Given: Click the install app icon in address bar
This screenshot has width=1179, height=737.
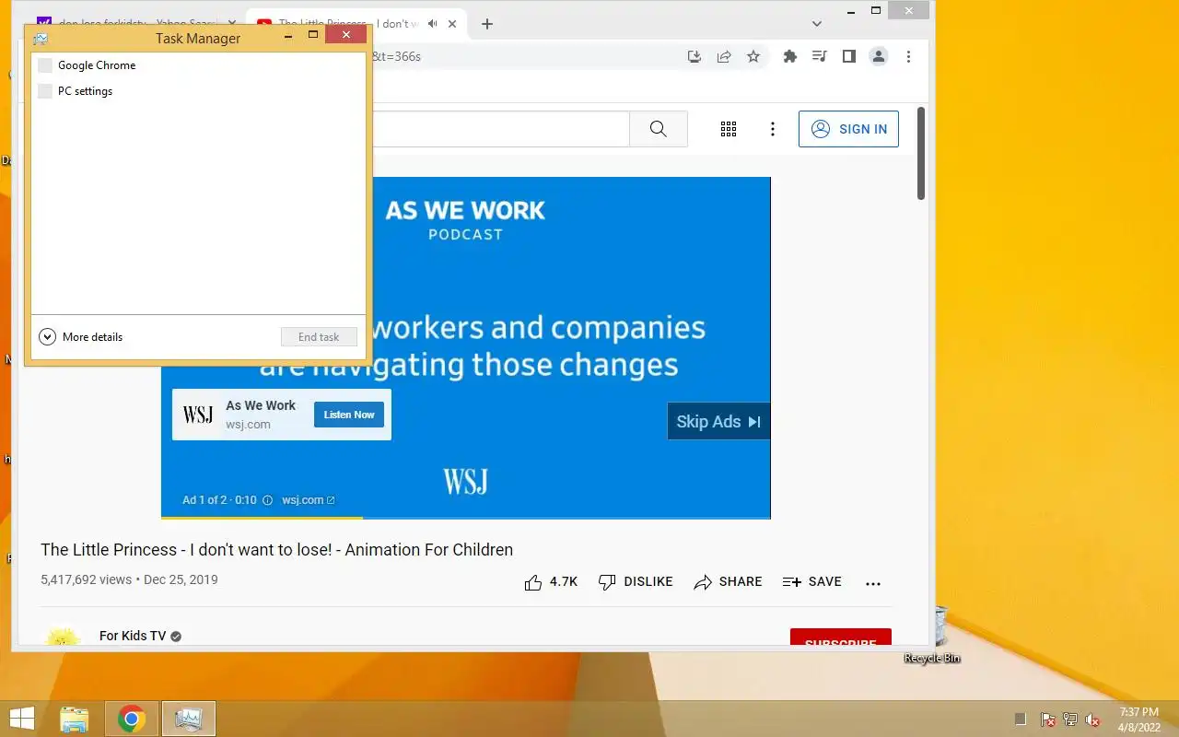Looking at the screenshot, I should point(695,56).
